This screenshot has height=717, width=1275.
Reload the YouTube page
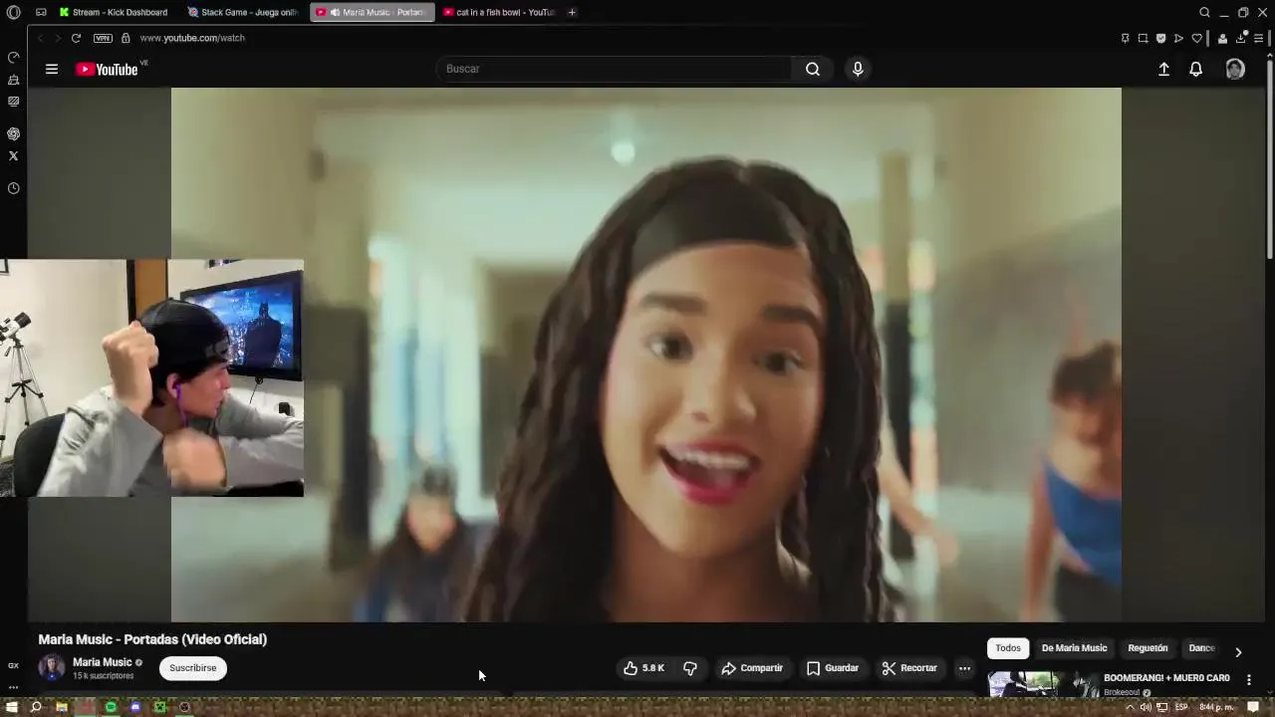point(76,38)
